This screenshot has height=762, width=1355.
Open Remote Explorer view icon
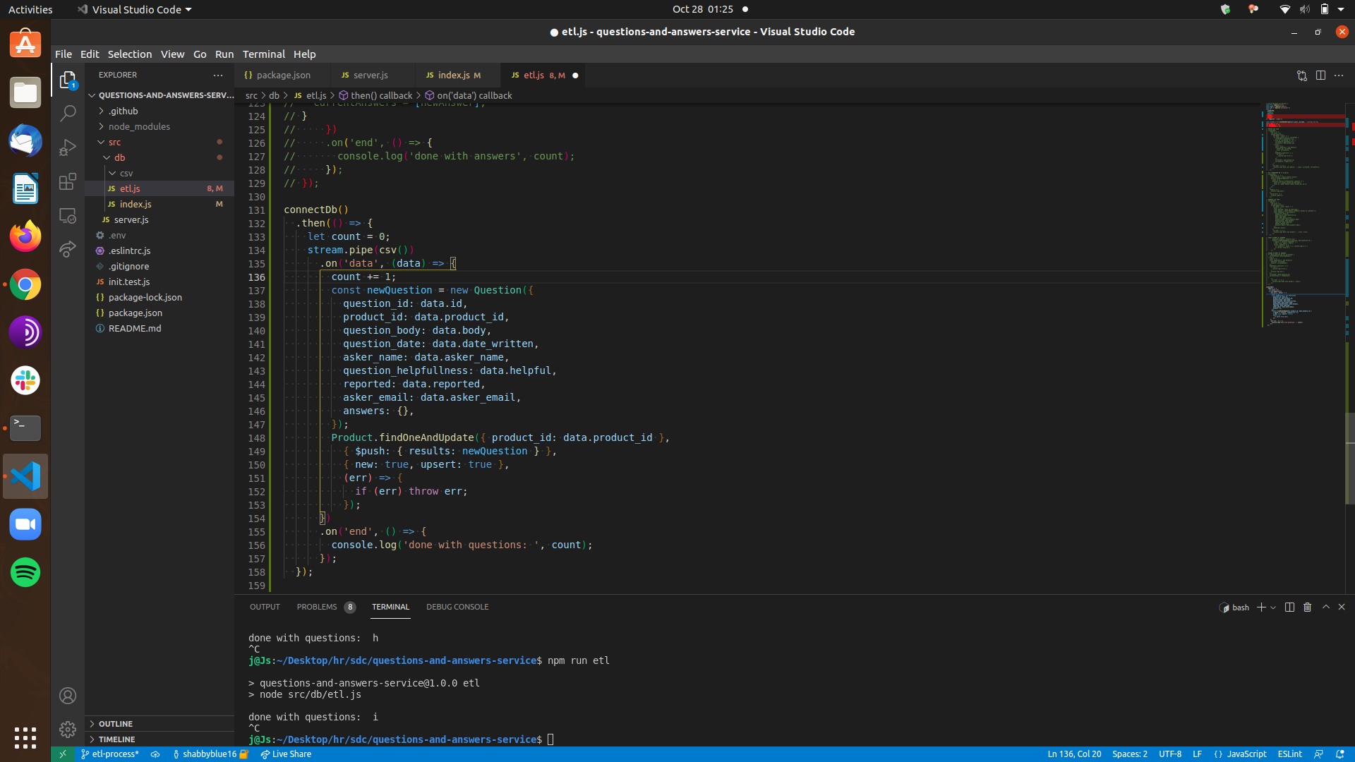coord(68,215)
